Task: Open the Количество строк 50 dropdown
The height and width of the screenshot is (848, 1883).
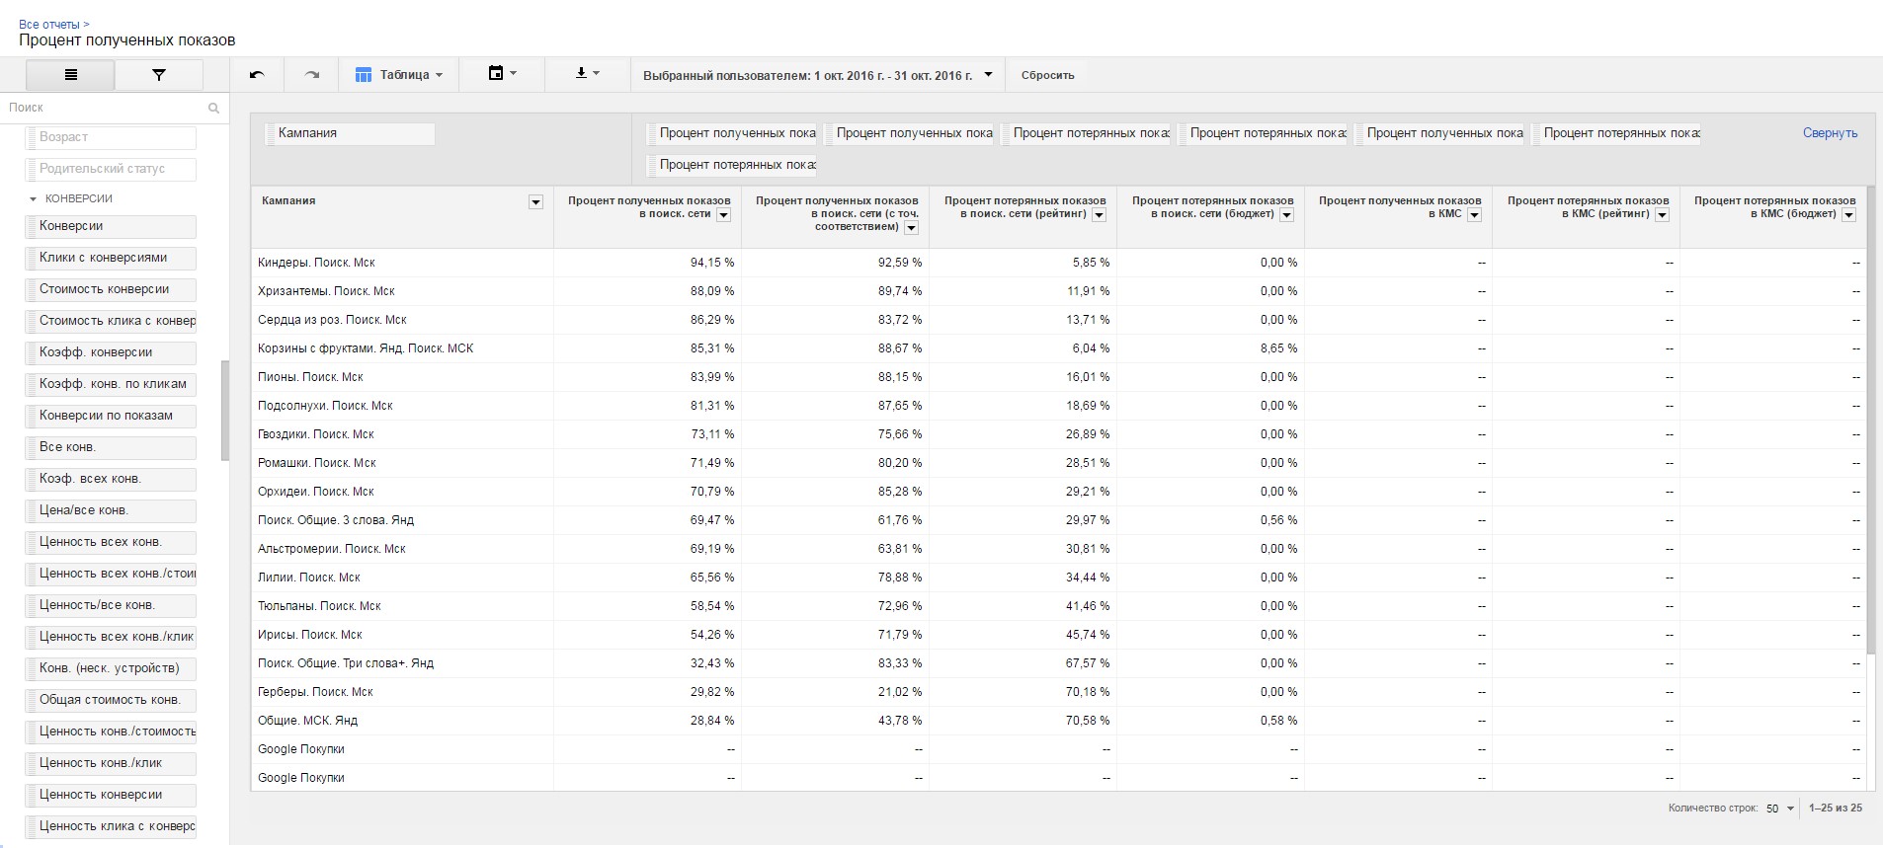Action: tap(1780, 809)
